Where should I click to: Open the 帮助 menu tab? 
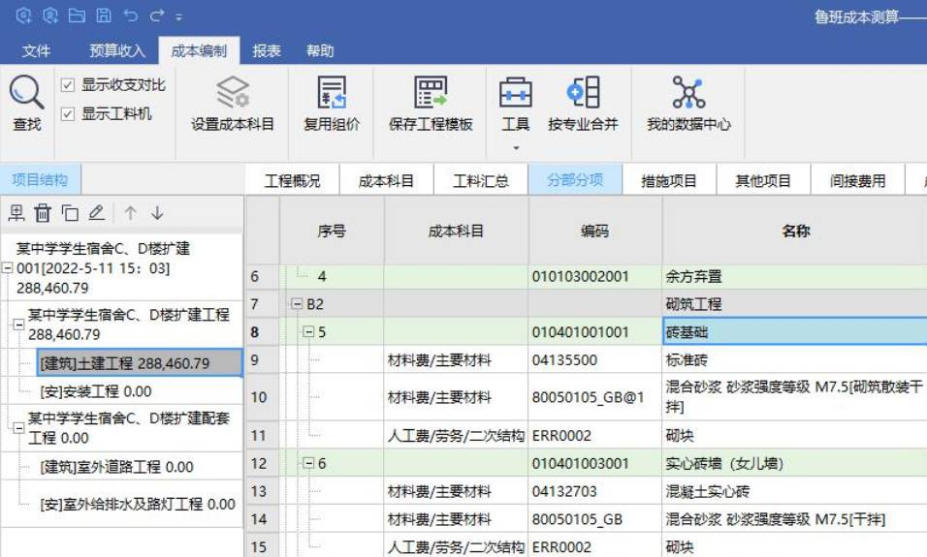(320, 50)
